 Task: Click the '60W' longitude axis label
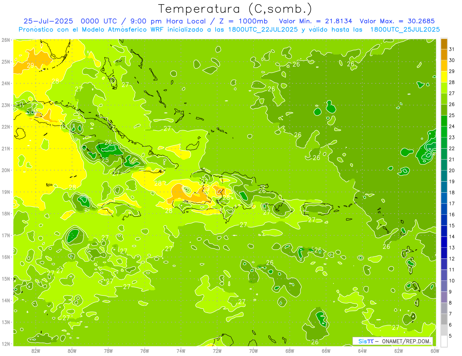coord(435,351)
